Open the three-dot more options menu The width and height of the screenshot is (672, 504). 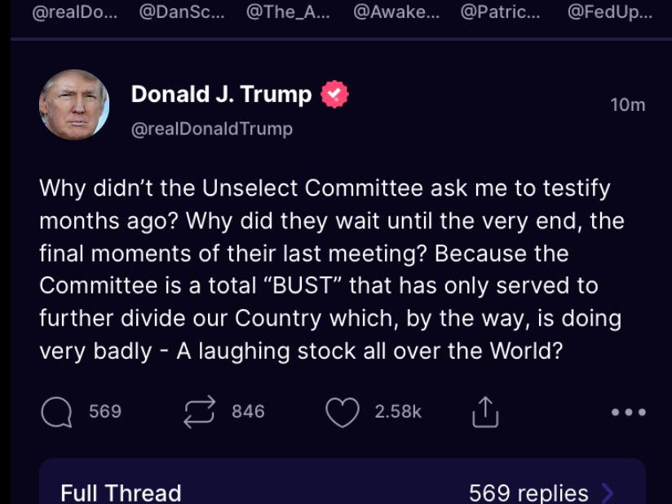[x=629, y=412]
